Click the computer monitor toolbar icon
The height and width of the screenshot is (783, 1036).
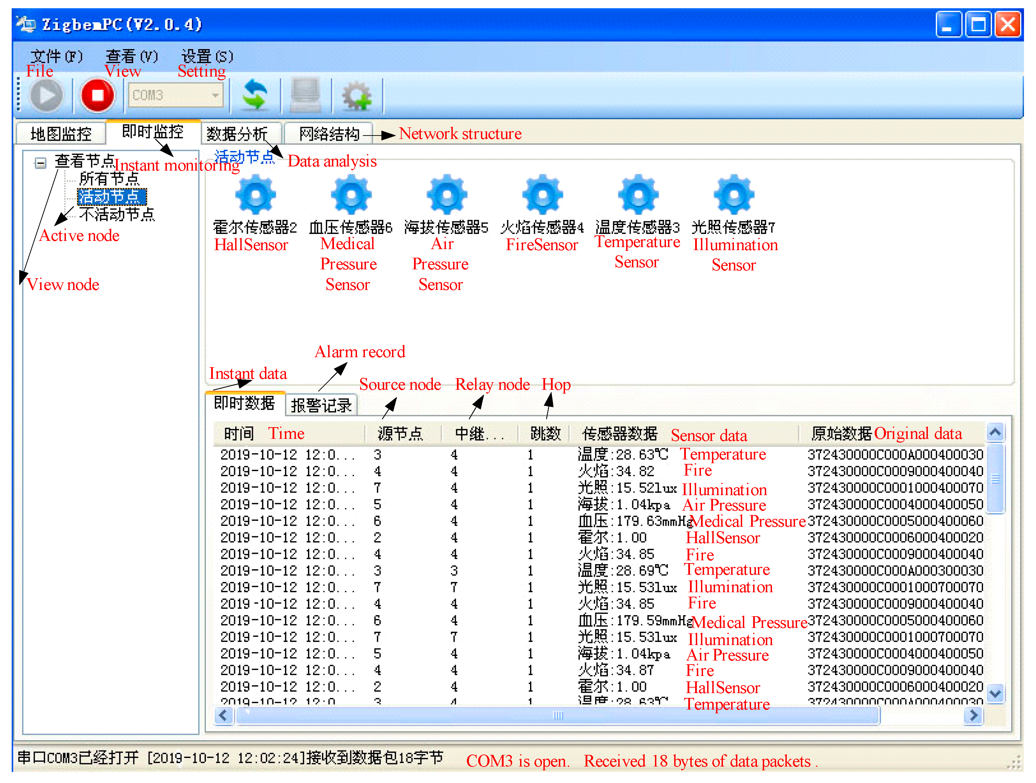(306, 95)
